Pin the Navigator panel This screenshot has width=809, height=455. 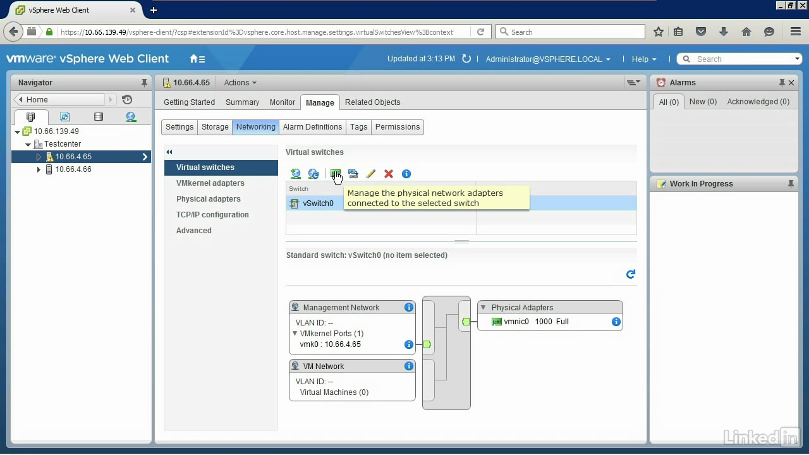click(144, 83)
